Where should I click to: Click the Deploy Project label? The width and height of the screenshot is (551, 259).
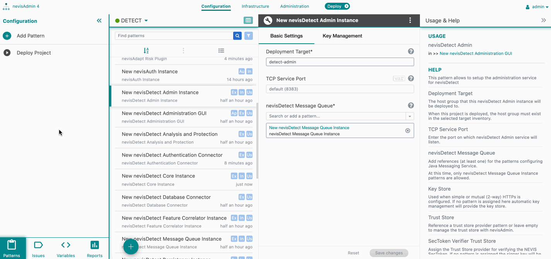coord(34,53)
